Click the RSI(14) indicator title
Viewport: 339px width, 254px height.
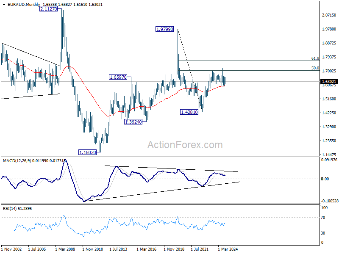tap(11, 209)
